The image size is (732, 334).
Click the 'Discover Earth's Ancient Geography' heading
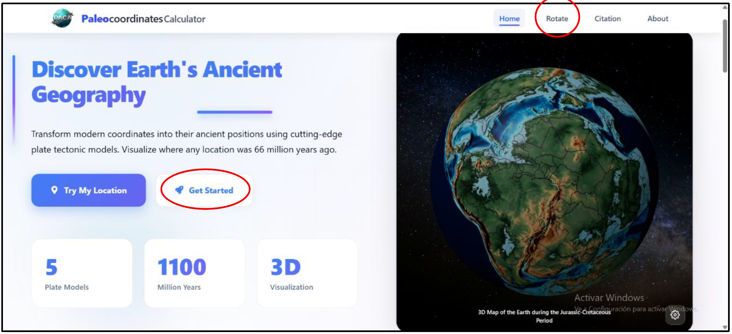(x=157, y=82)
